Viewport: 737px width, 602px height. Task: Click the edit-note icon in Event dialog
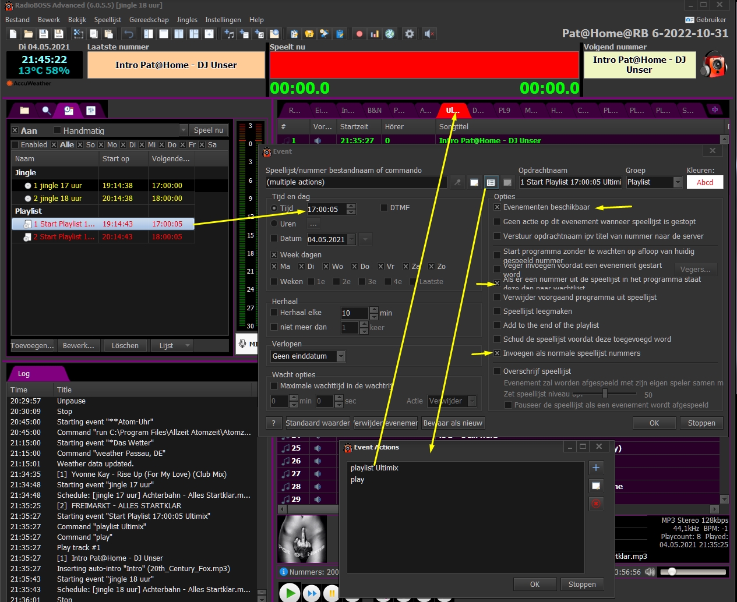pos(474,182)
